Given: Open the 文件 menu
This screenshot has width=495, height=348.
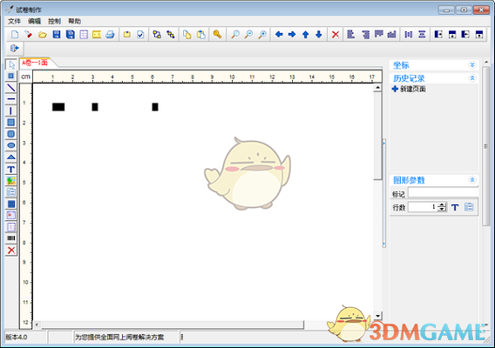Looking at the screenshot, I should (14, 21).
